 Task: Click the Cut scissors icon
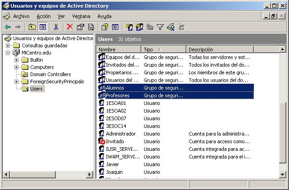point(56,27)
